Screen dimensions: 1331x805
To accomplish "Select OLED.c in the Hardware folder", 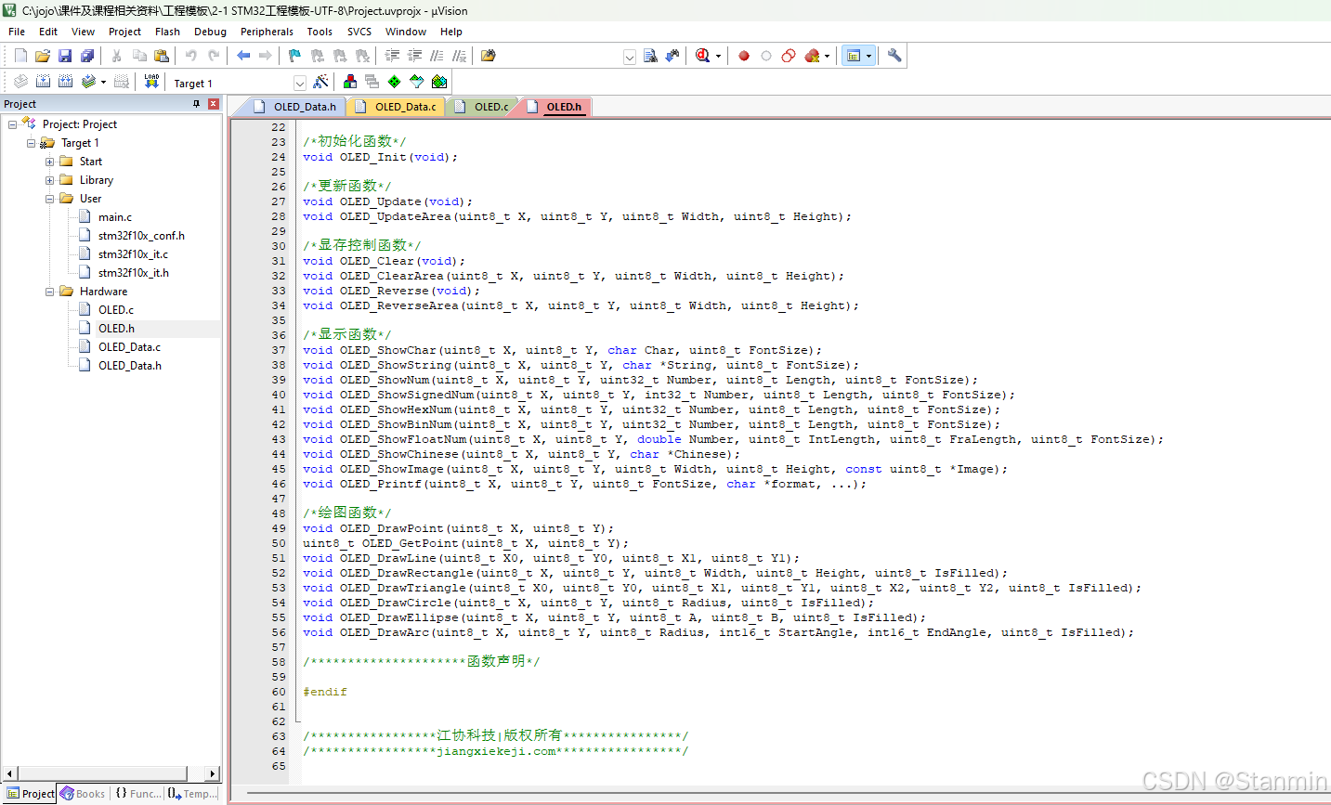I will point(116,310).
